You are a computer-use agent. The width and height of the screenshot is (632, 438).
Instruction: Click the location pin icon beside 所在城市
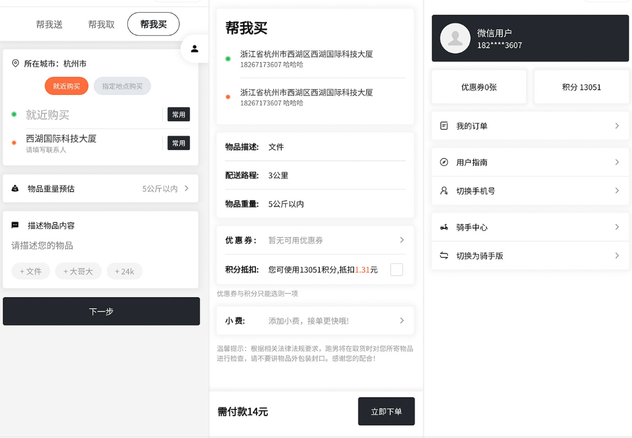(15, 63)
